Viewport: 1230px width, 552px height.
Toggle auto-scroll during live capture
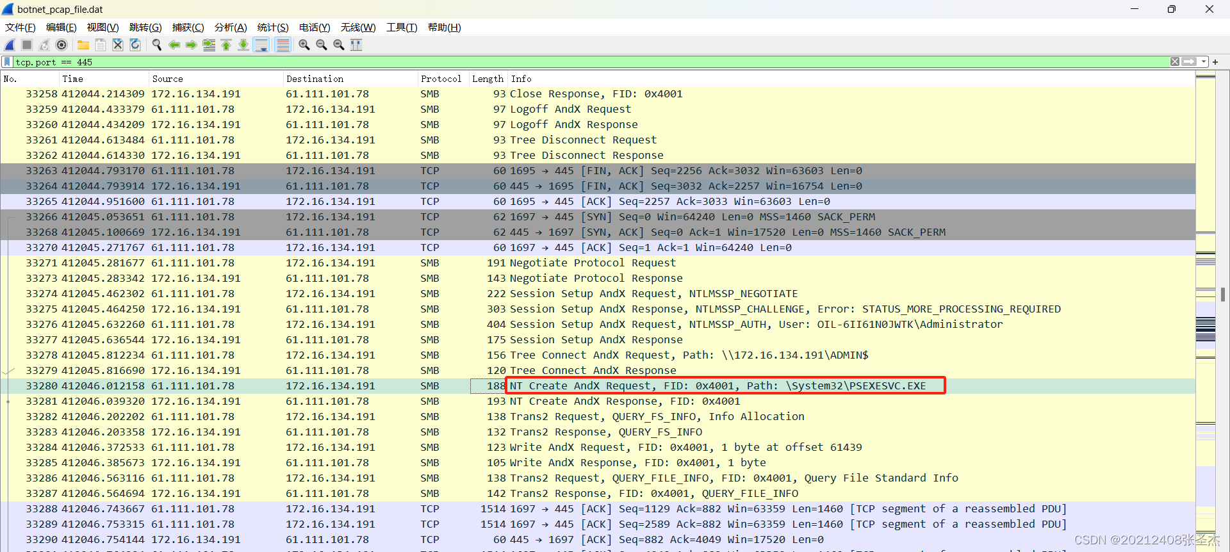pyautogui.click(x=261, y=45)
